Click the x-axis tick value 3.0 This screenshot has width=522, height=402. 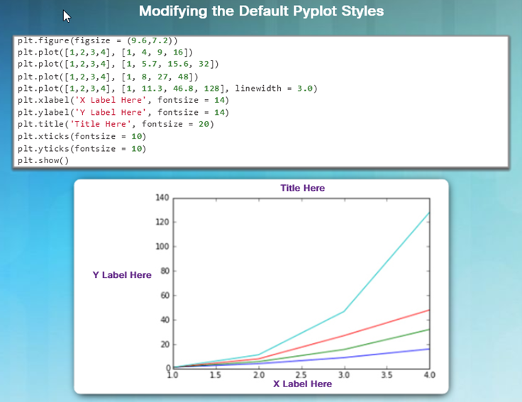(344, 375)
